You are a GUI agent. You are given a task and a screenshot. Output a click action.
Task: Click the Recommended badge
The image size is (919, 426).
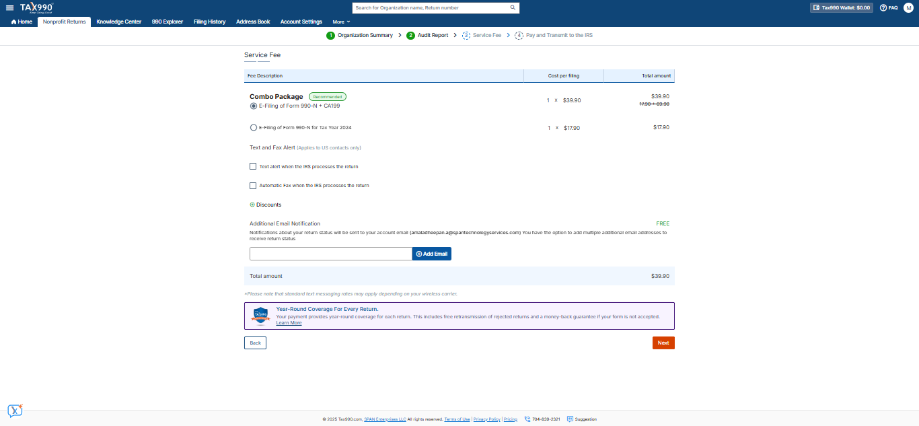tap(328, 96)
